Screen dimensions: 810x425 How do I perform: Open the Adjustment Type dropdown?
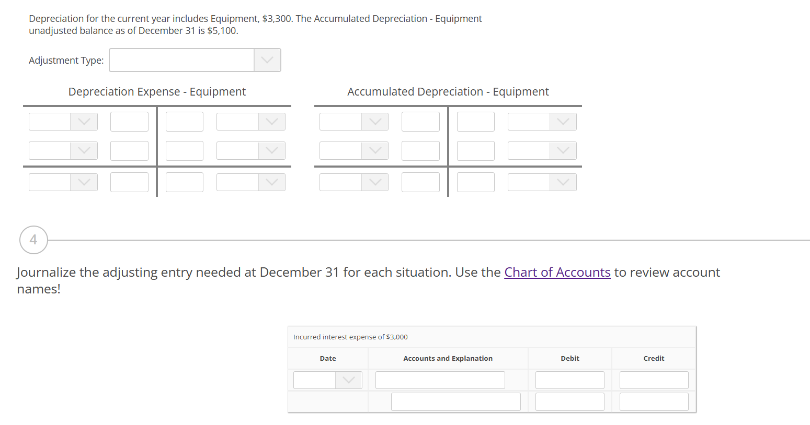click(181, 60)
